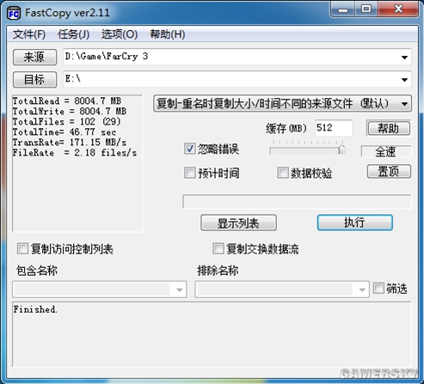Click the 全速 speed label
Viewport: 424px width, 384px height.
pyautogui.click(x=386, y=151)
